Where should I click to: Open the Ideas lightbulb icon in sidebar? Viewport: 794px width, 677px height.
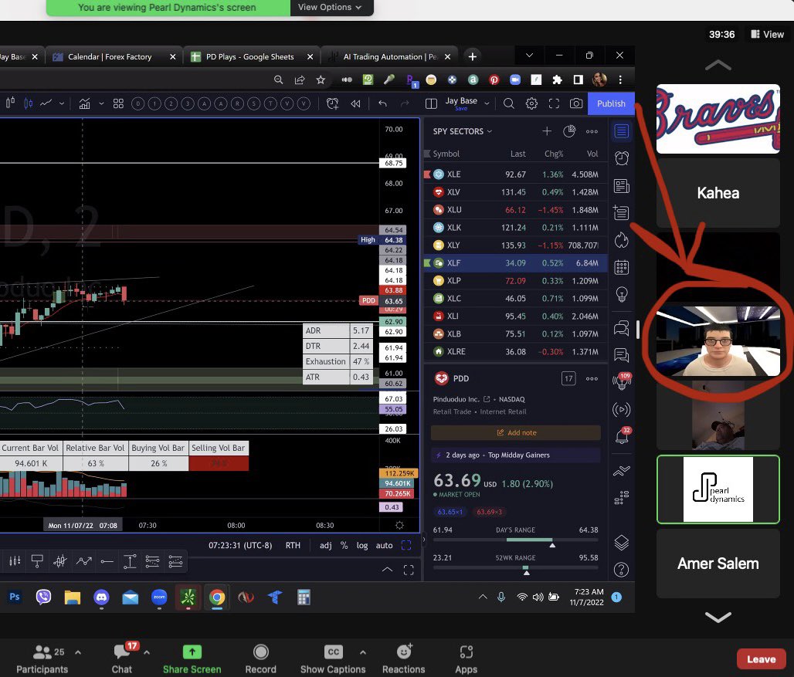click(621, 294)
